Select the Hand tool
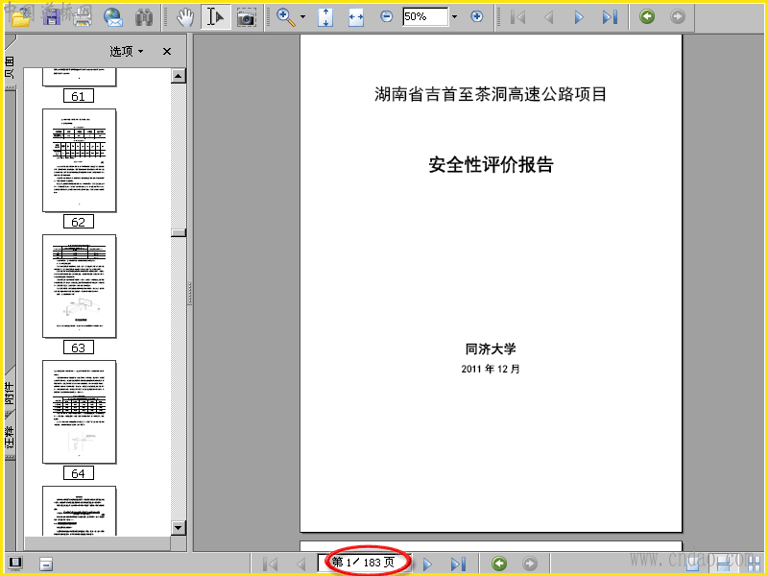This screenshot has width=768, height=576. [185, 17]
